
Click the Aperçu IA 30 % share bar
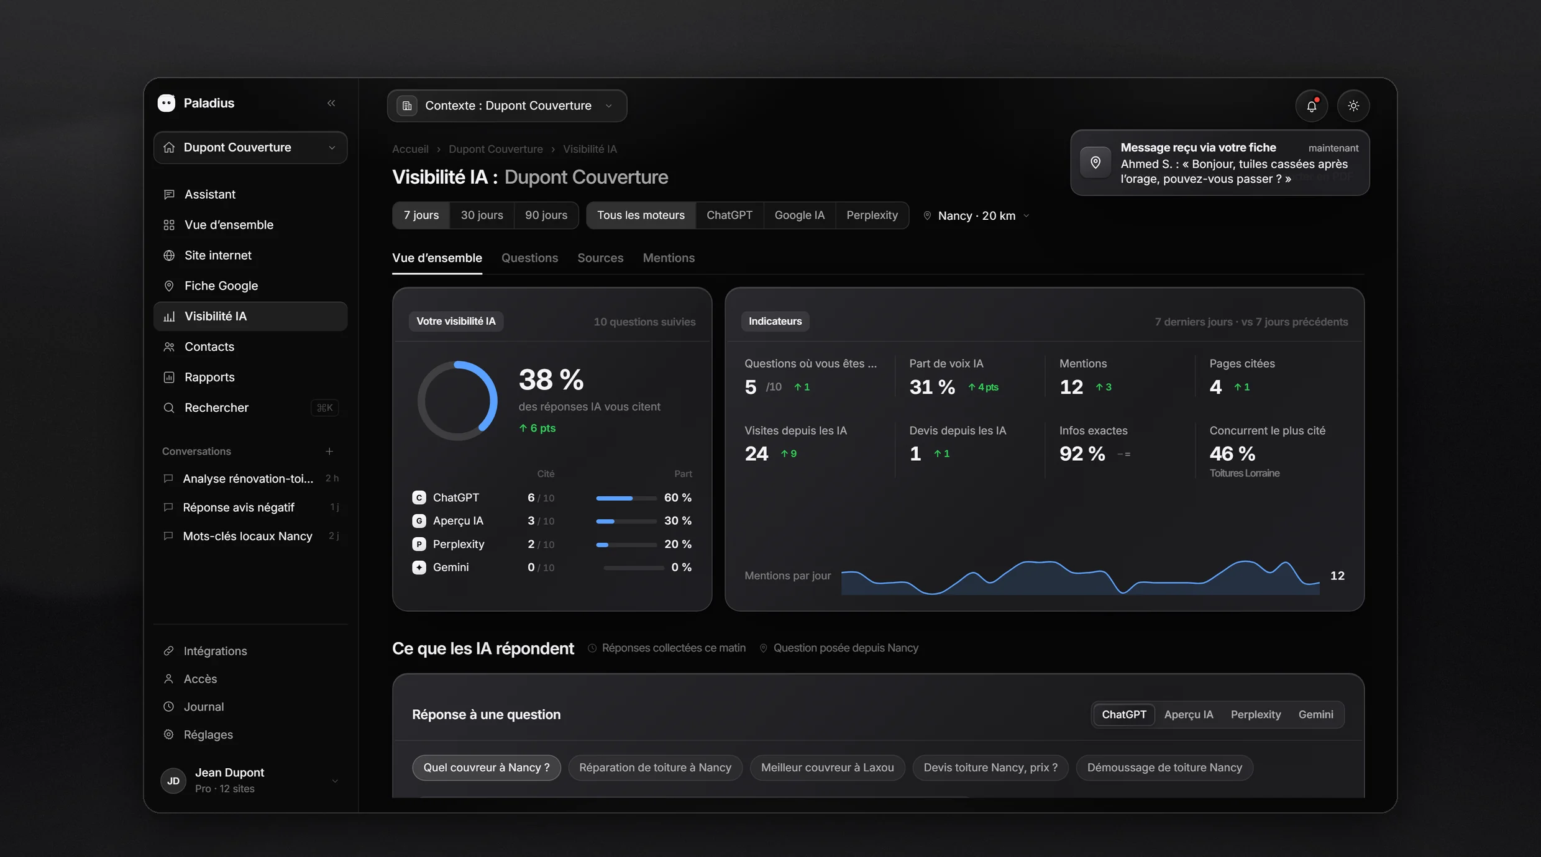[x=626, y=521]
